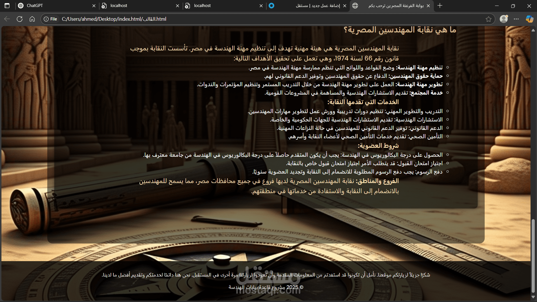Screen dimensions: 537x302
Task: Click the ChatGPT tab favicon
Action: pos(21,6)
